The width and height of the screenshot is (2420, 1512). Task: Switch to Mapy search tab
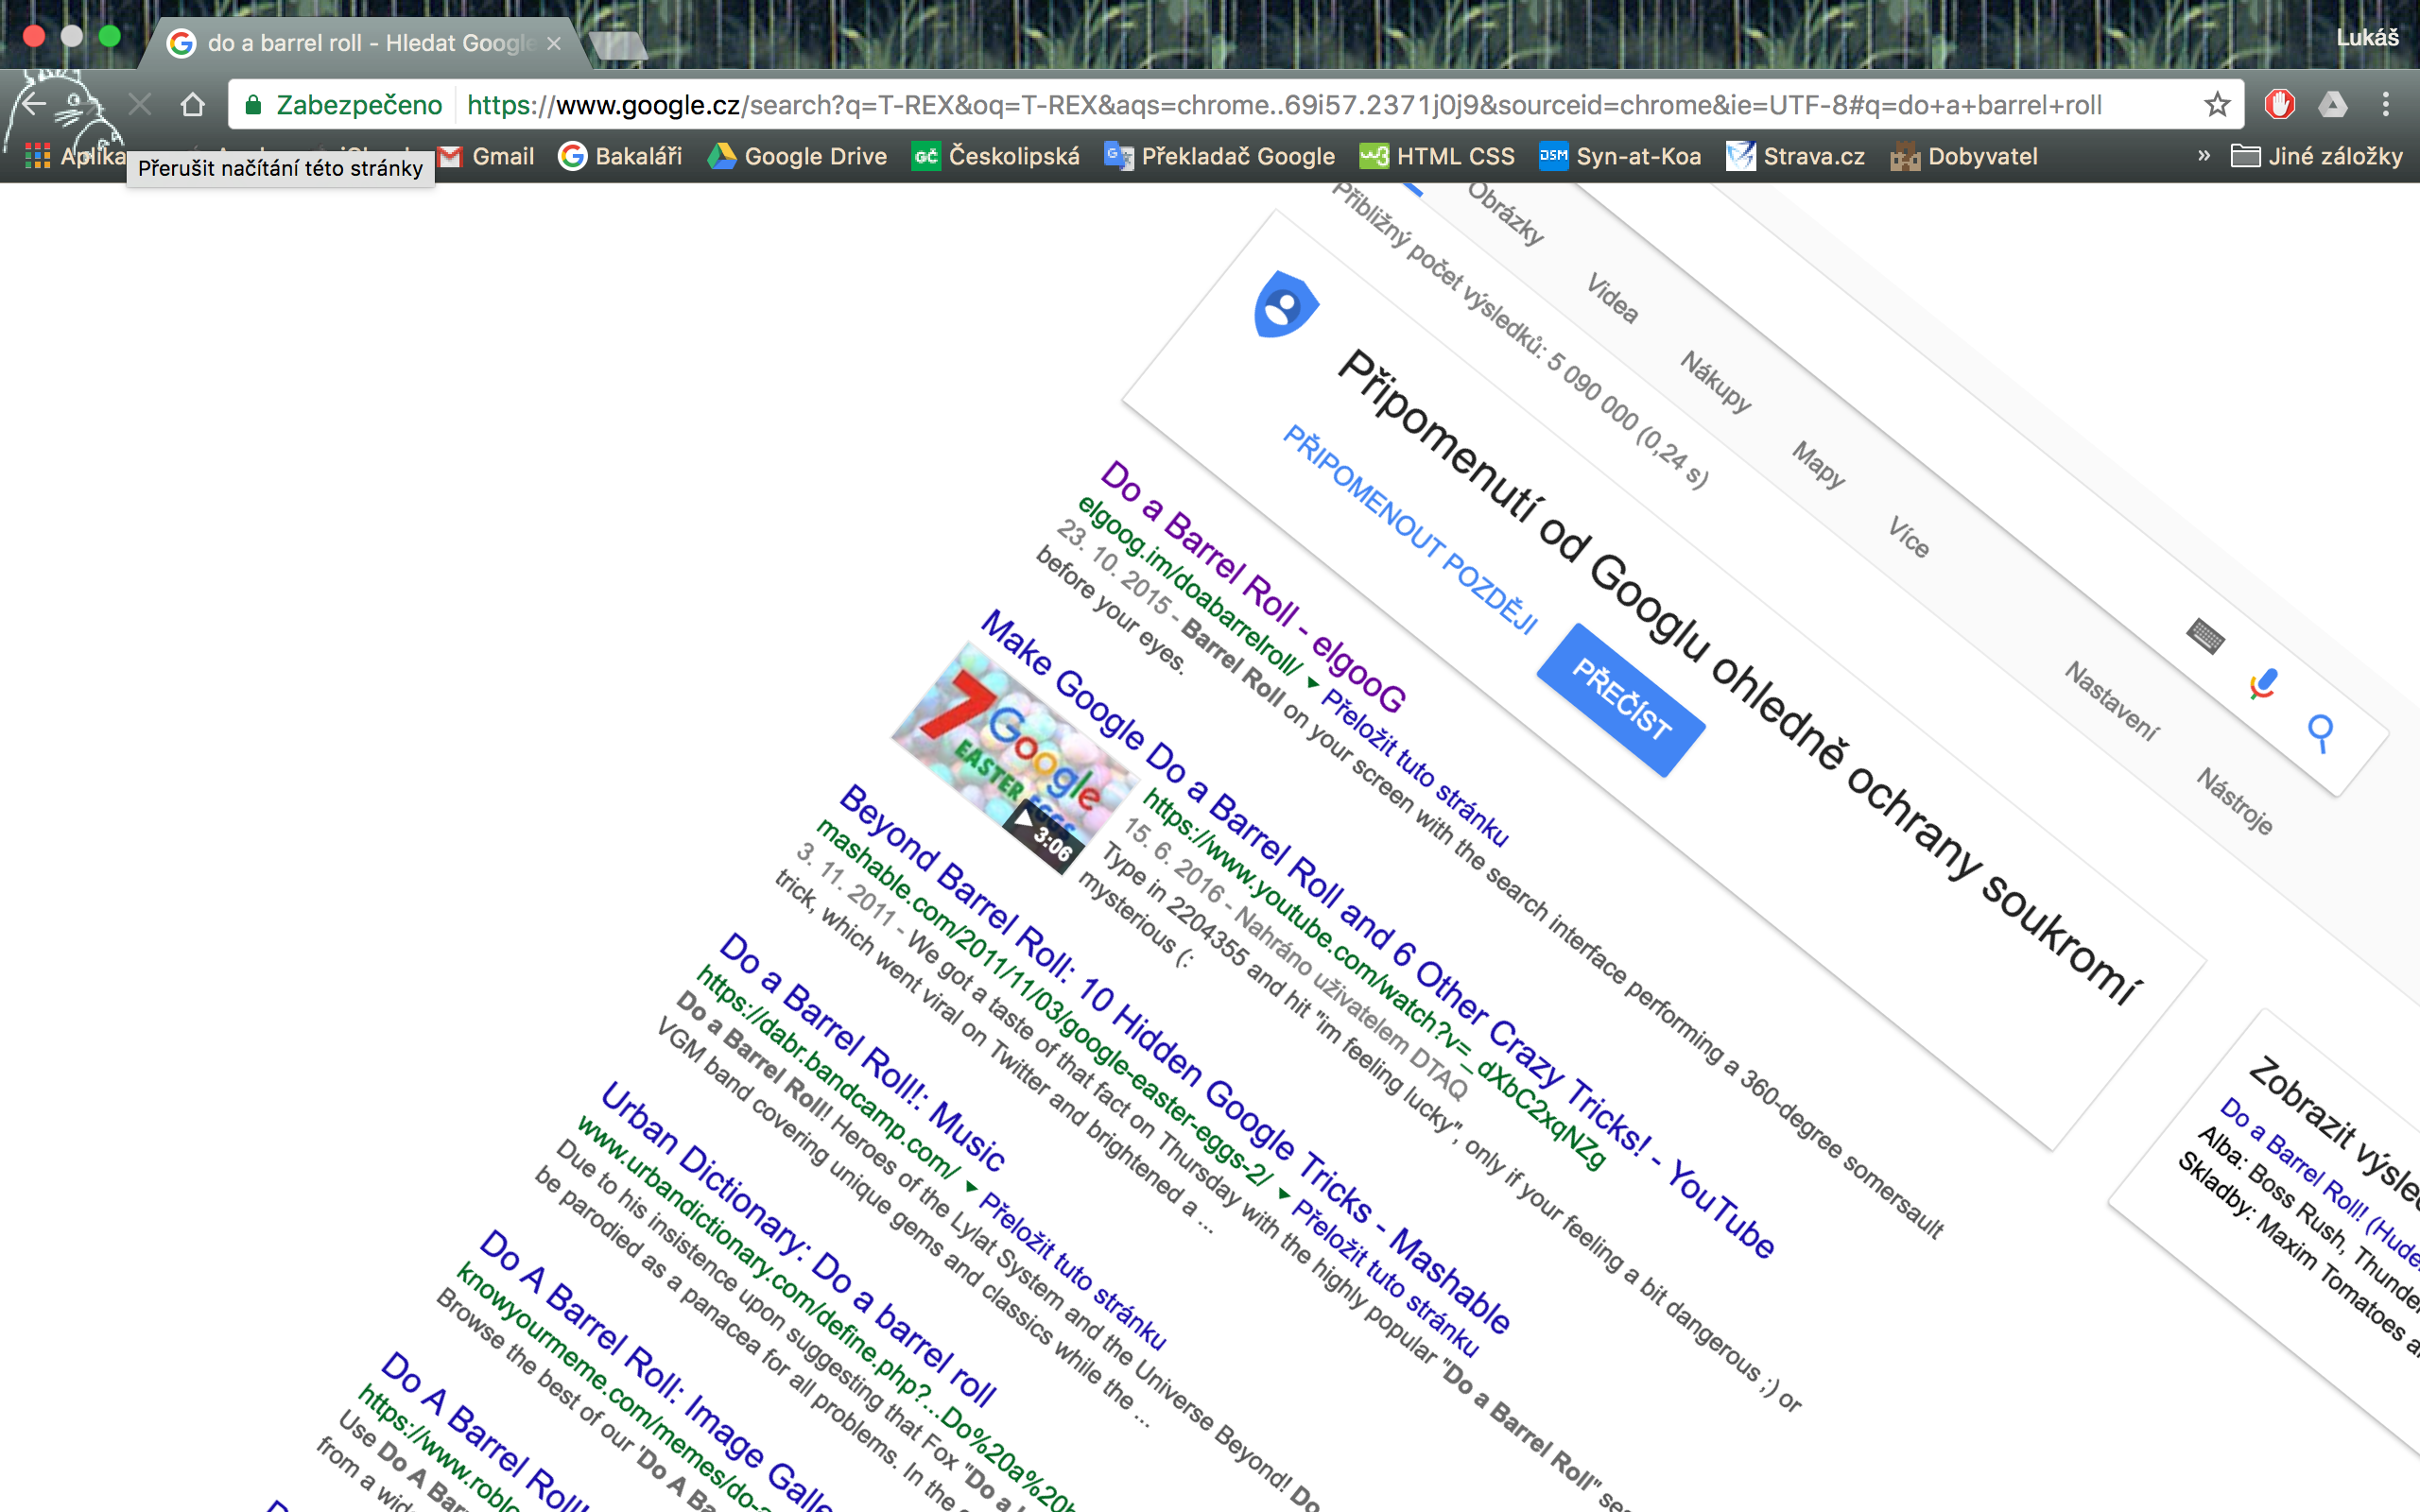point(1817,464)
